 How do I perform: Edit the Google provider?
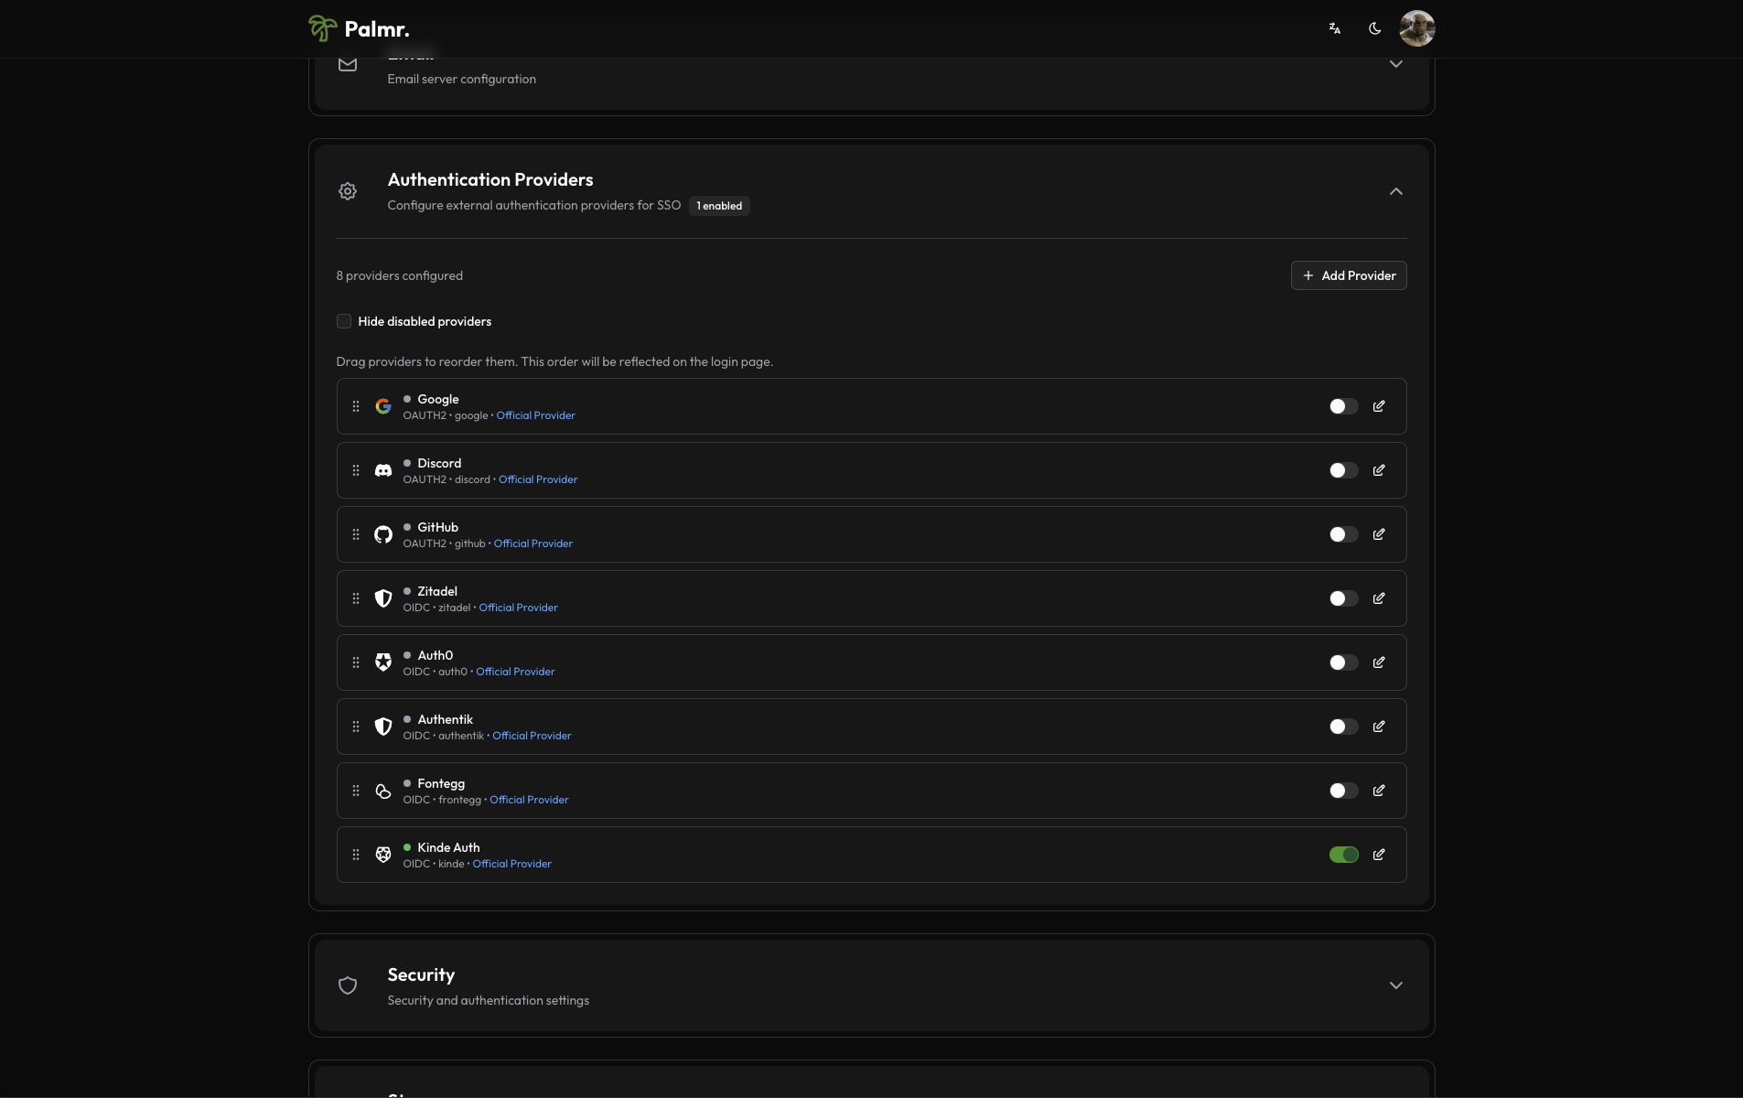[1379, 406]
